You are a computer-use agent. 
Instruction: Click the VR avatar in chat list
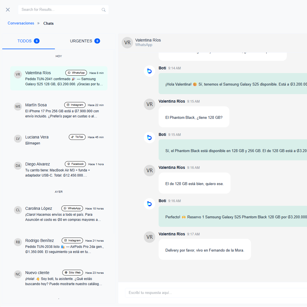click(18, 74)
